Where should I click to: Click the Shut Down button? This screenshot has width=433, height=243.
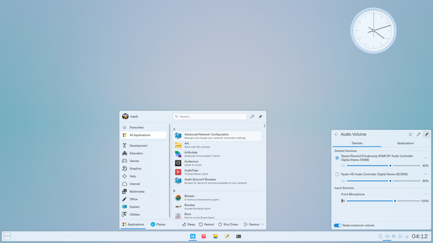coord(228,224)
